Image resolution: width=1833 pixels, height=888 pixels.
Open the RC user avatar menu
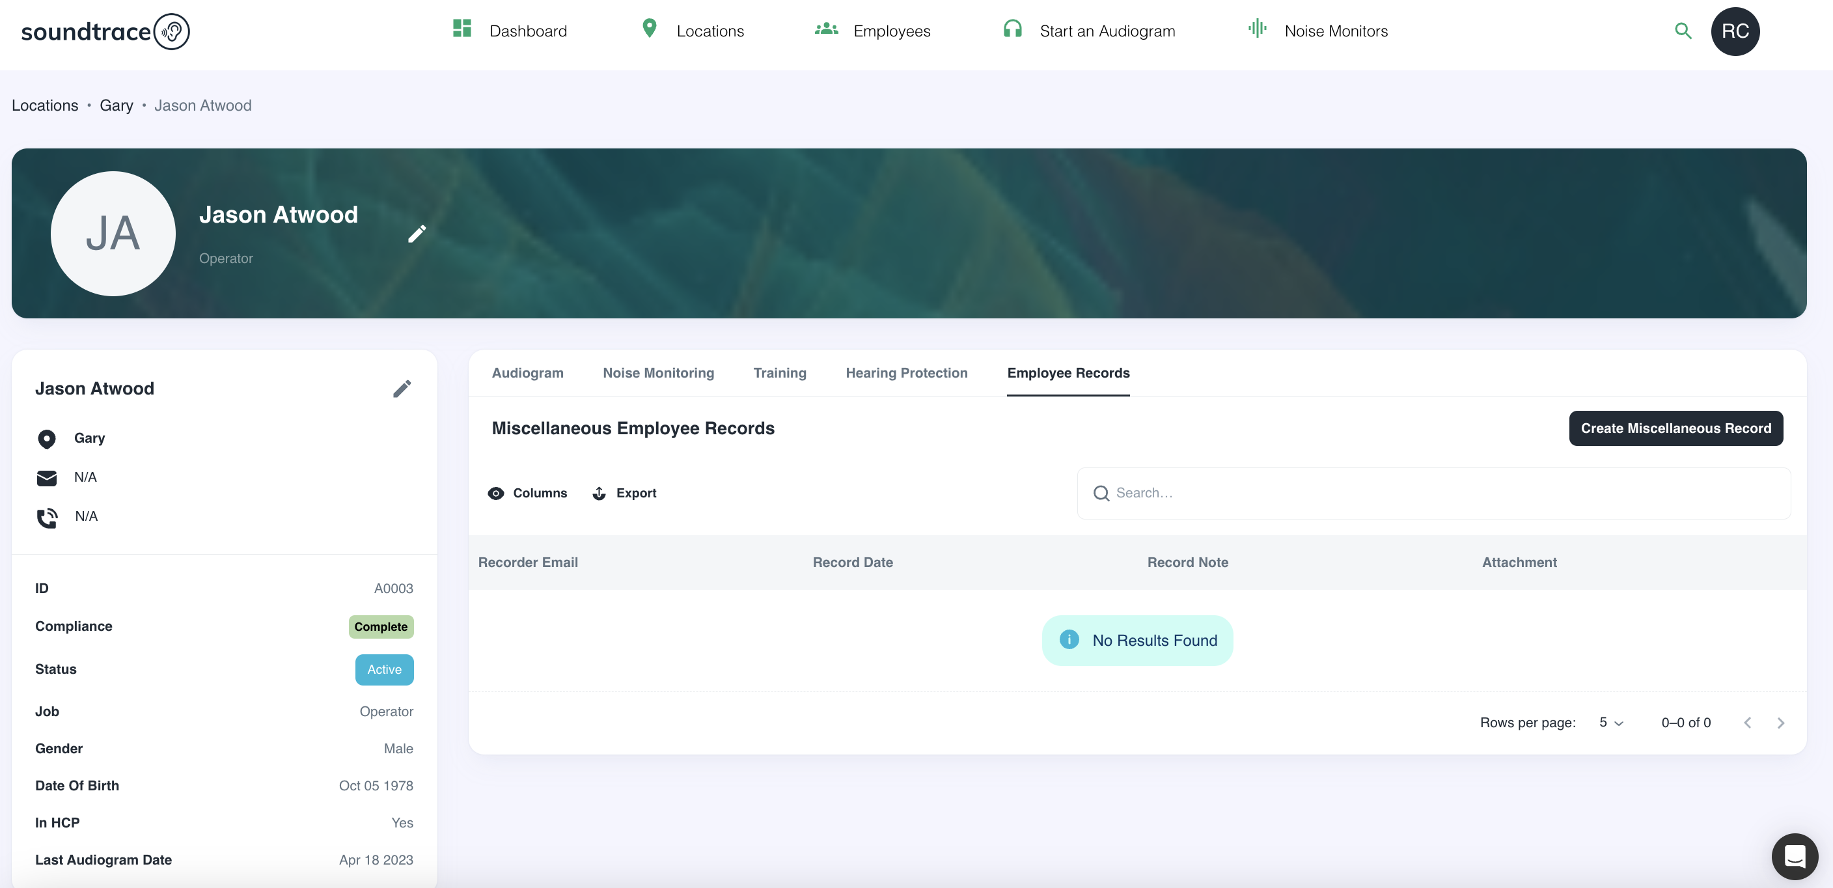tap(1734, 31)
